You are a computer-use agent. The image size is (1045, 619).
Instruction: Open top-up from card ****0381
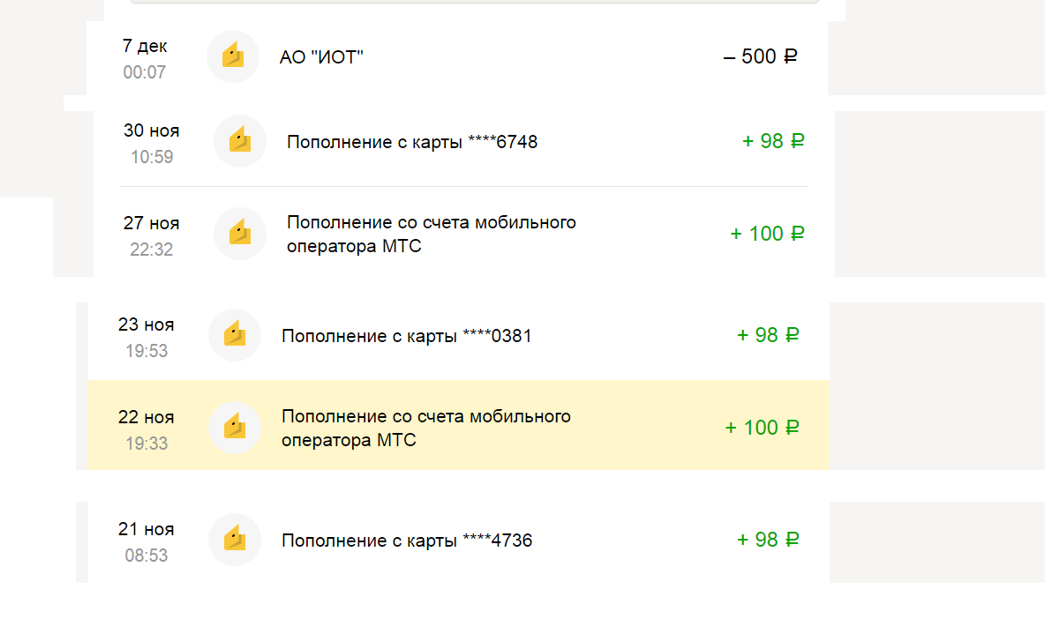(407, 336)
